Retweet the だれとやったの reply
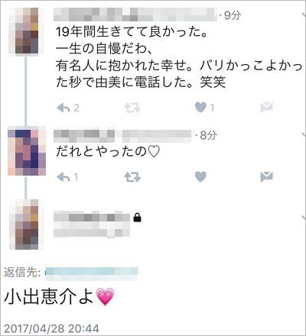The height and width of the screenshot is (336, 306). [x=132, y=177]
